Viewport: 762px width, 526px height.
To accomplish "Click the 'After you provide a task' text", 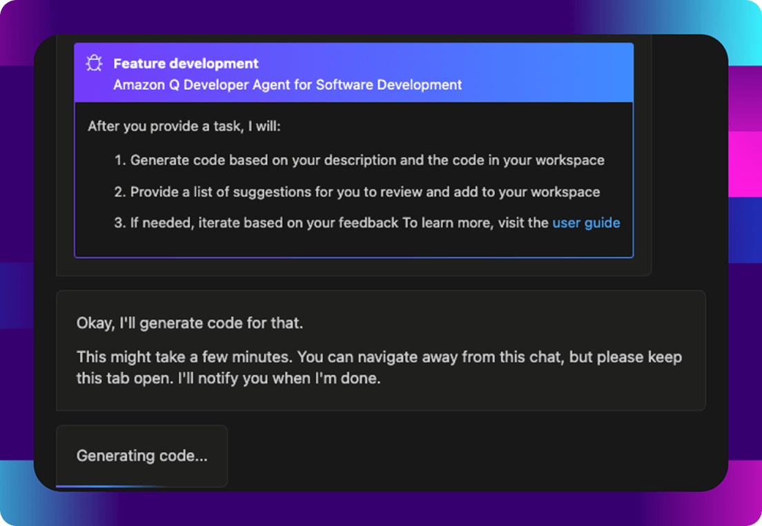I will pyautogui.click(x=184, y=126).
